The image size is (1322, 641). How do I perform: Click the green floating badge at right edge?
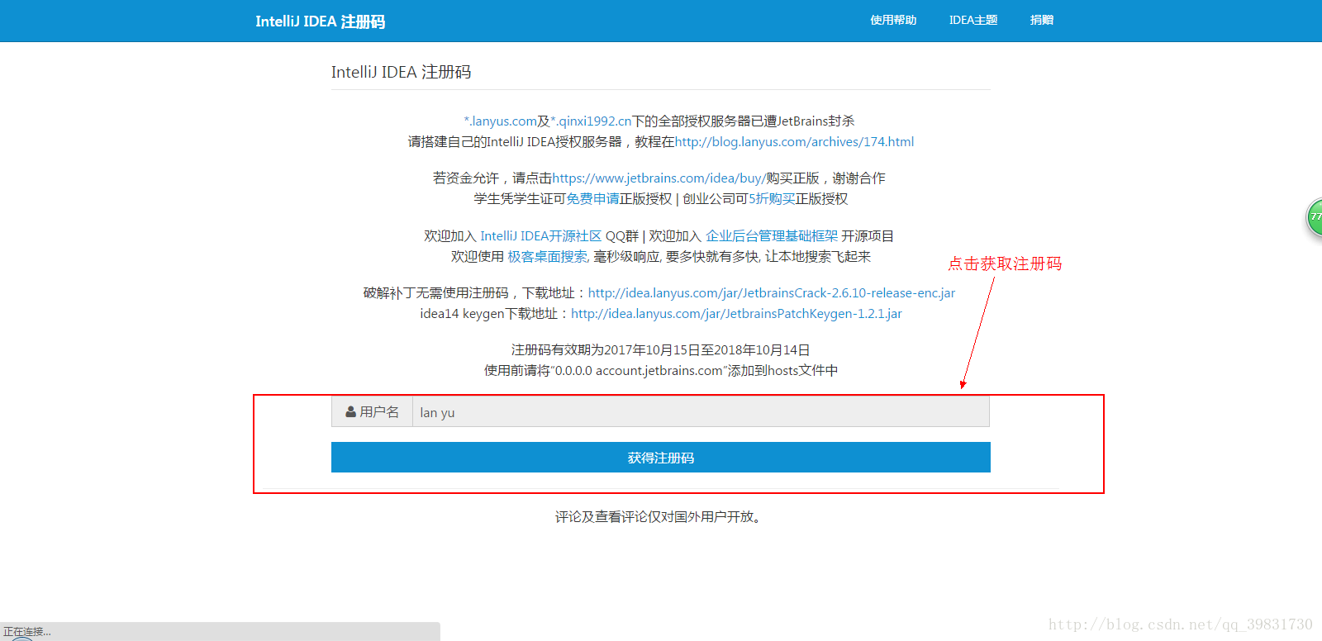[x=1314, y=217]
